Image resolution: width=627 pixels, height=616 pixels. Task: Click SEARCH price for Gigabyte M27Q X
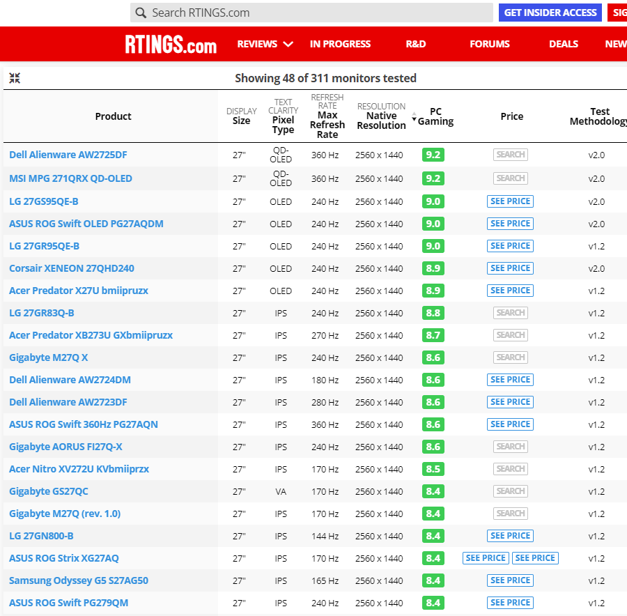(x=510, y=357)
